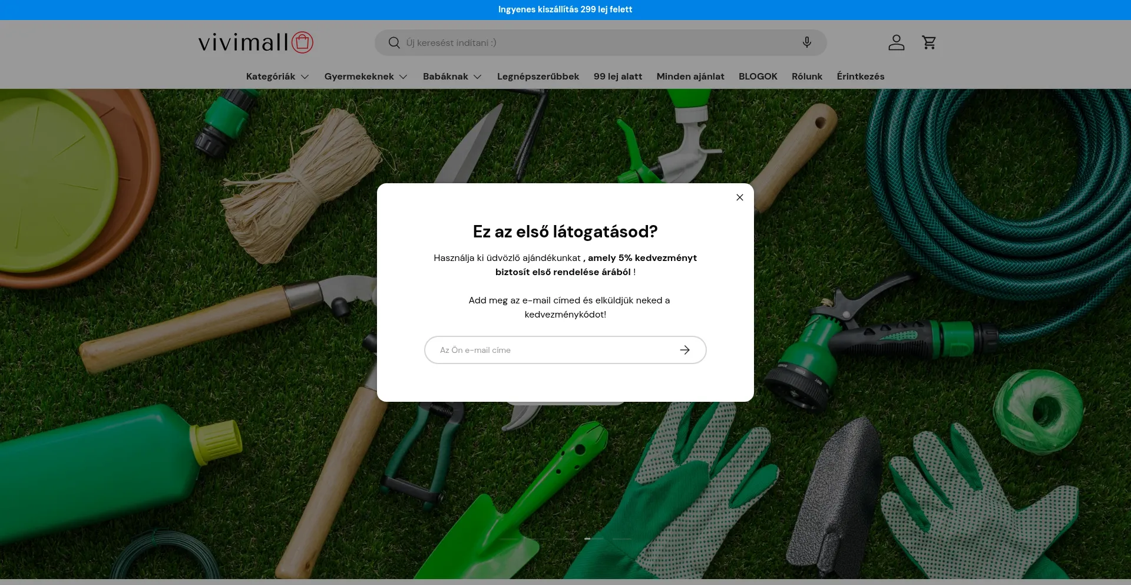Screen dimensions: 1131x585
Task: Click the search magnifier icon
Action: (394, 42)
